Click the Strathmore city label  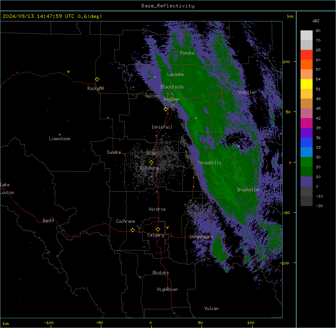201,237
